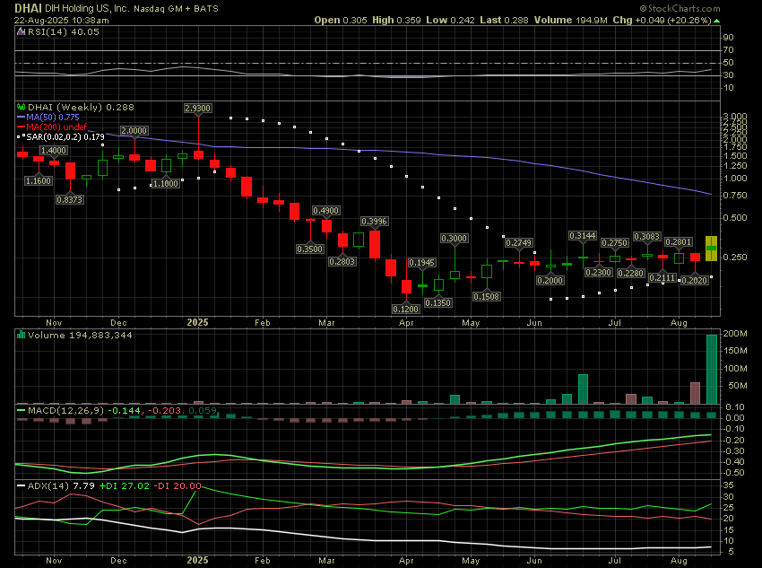This screenshot has width=762, height=568.
Task: Click the 0.1200 lowest price label
Action: click(406, 309)
